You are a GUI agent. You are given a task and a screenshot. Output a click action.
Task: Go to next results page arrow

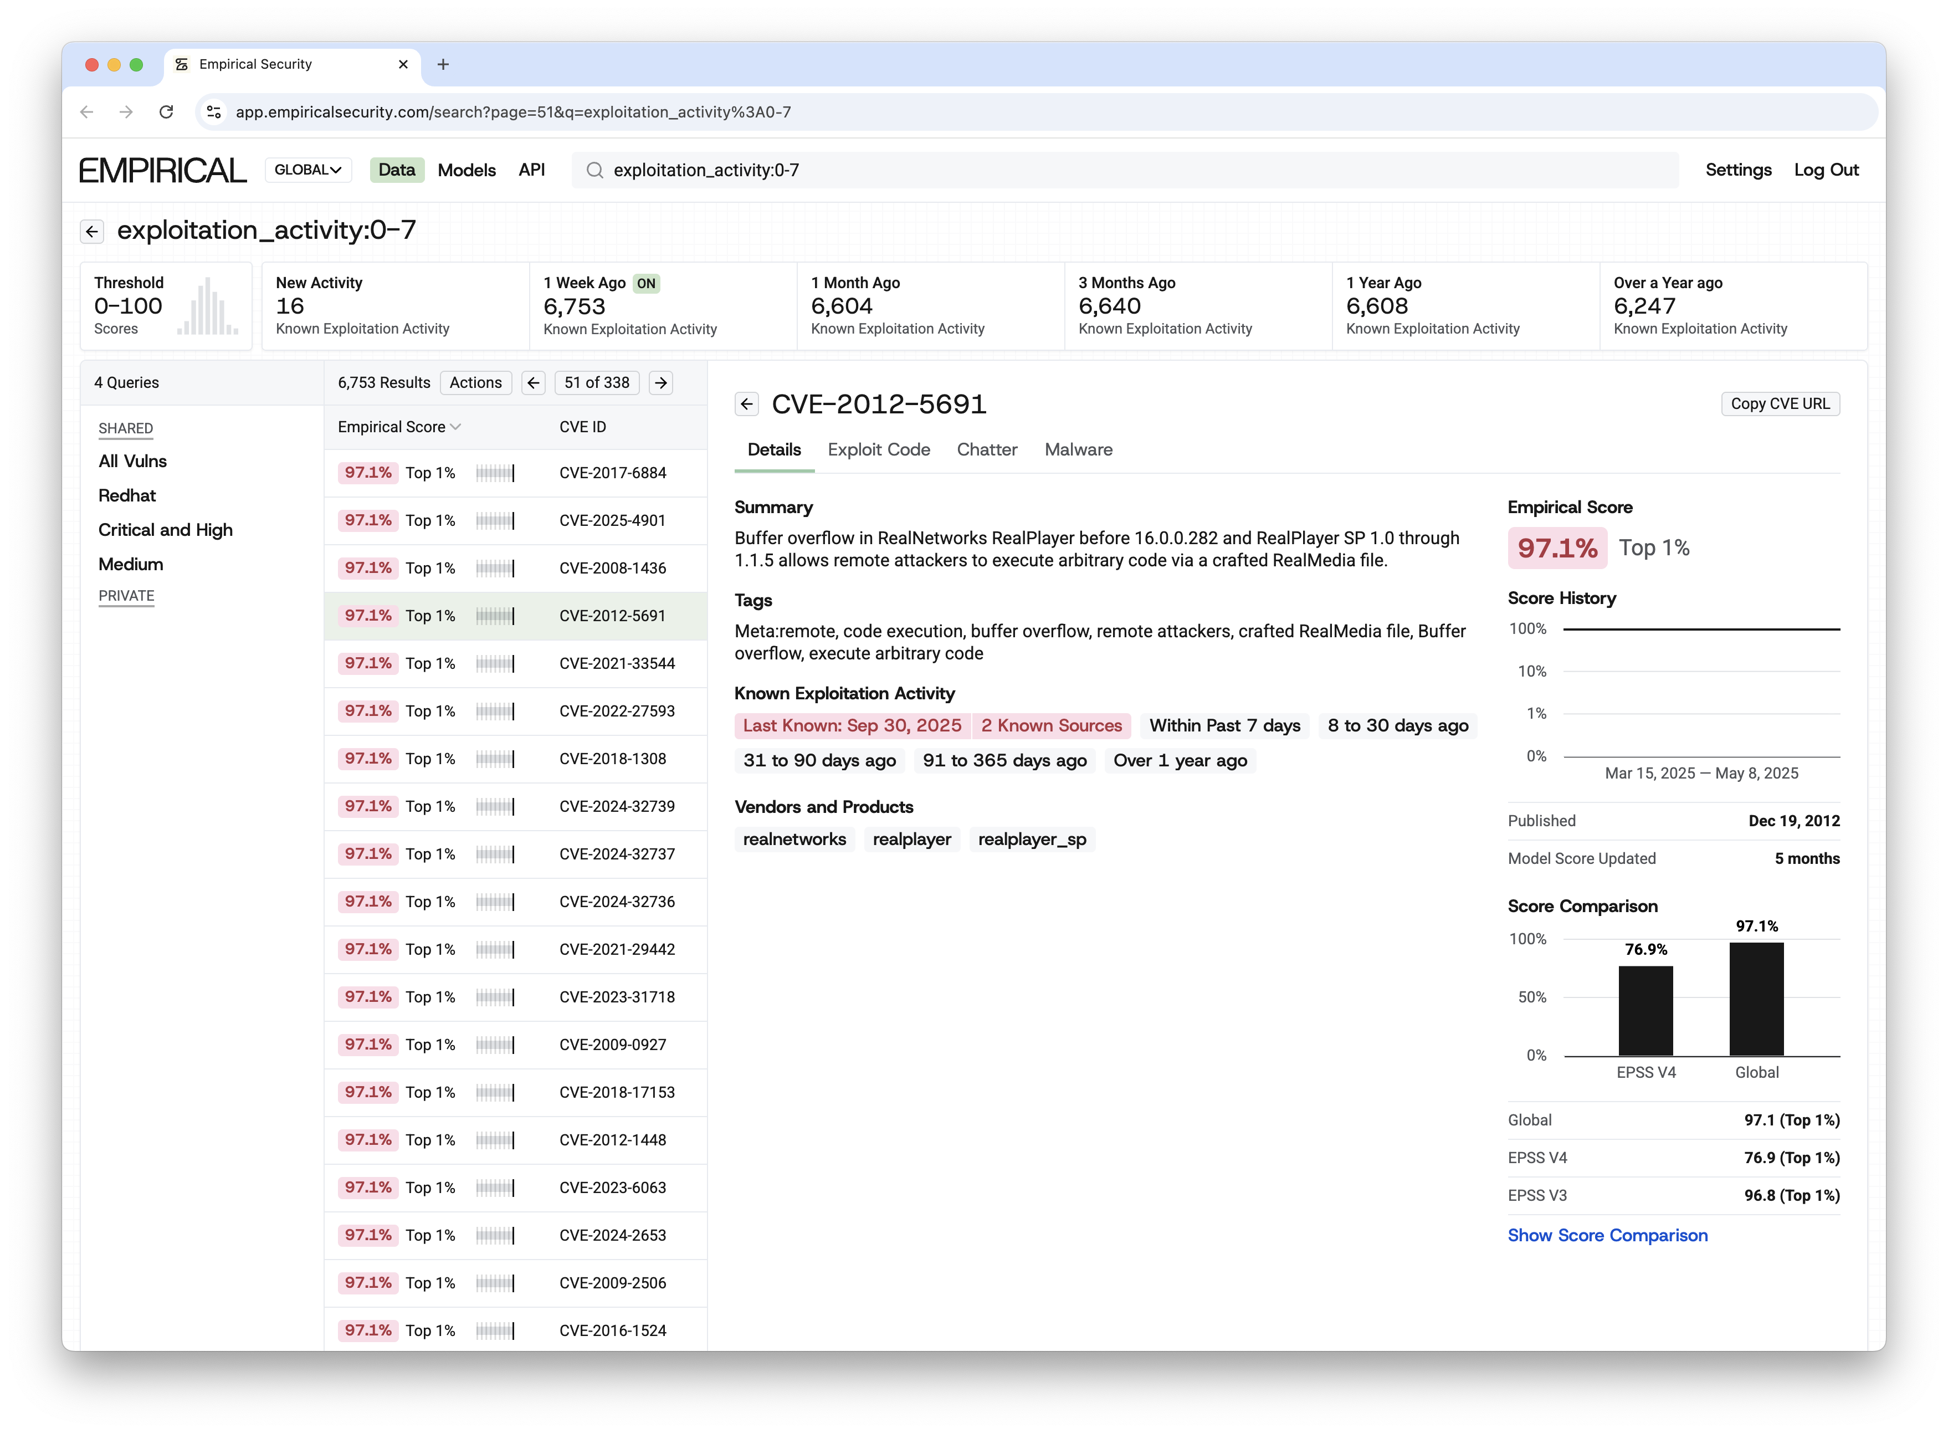[x=661, y=382]
